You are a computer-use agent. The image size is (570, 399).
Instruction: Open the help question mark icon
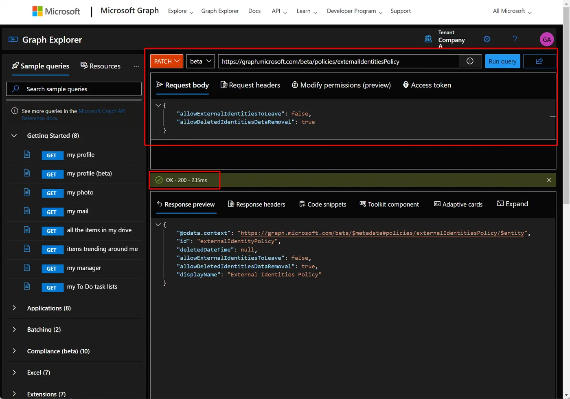[x=515, y=39]
